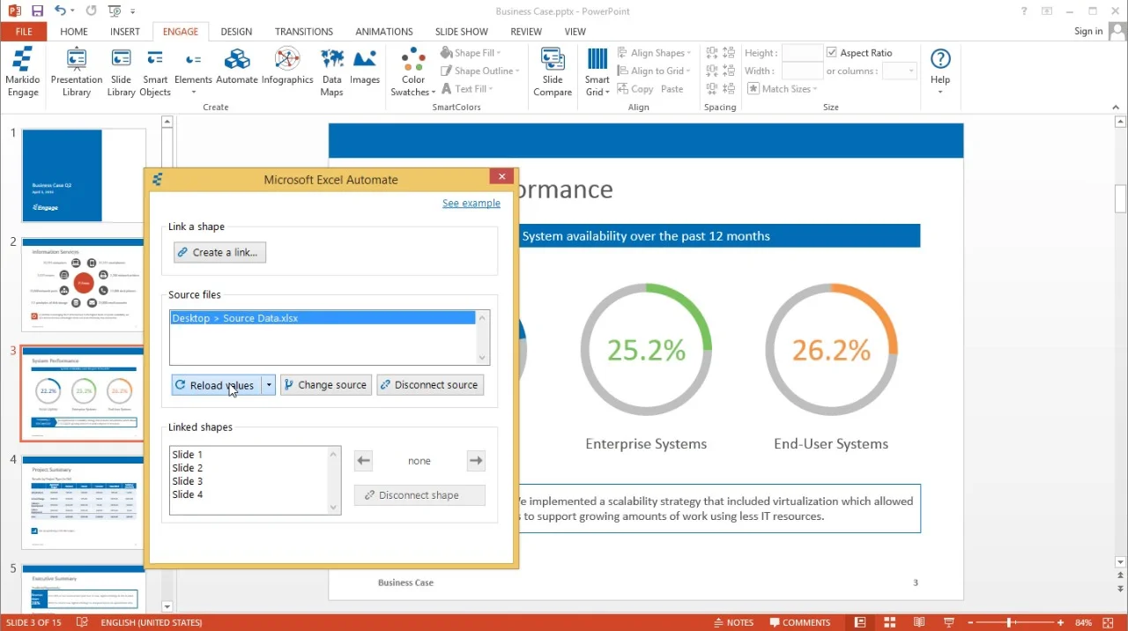Screen dimensions: 1128x631
Task: Click the Automate icon in ribbon
Action: pyautogui.click(x=236, y=68)
